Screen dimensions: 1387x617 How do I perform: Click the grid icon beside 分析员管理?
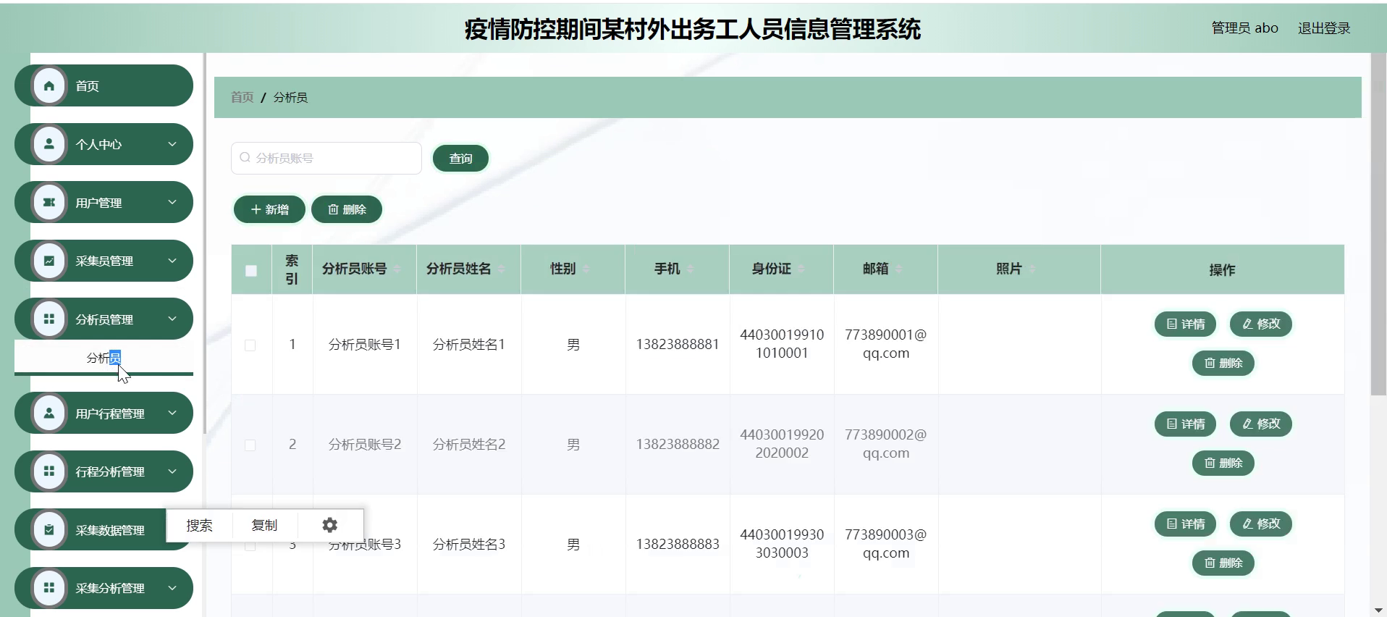[49, 319]
